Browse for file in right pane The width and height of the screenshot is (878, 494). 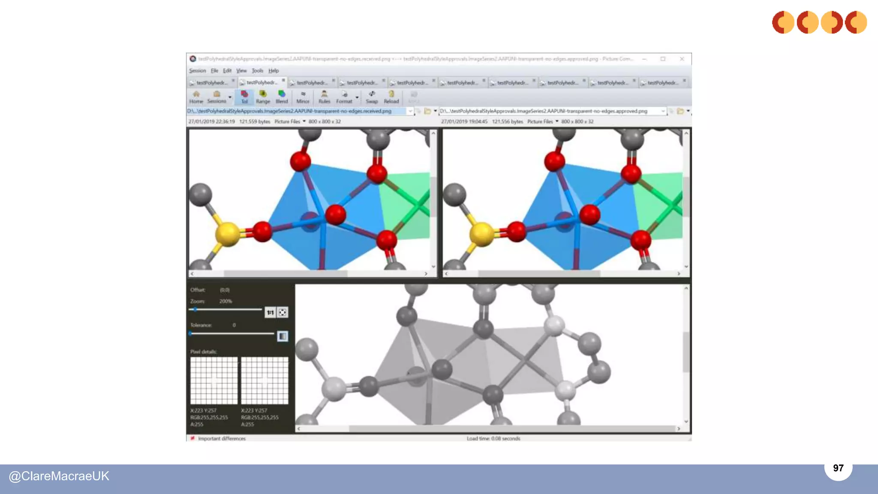[680, 111]
